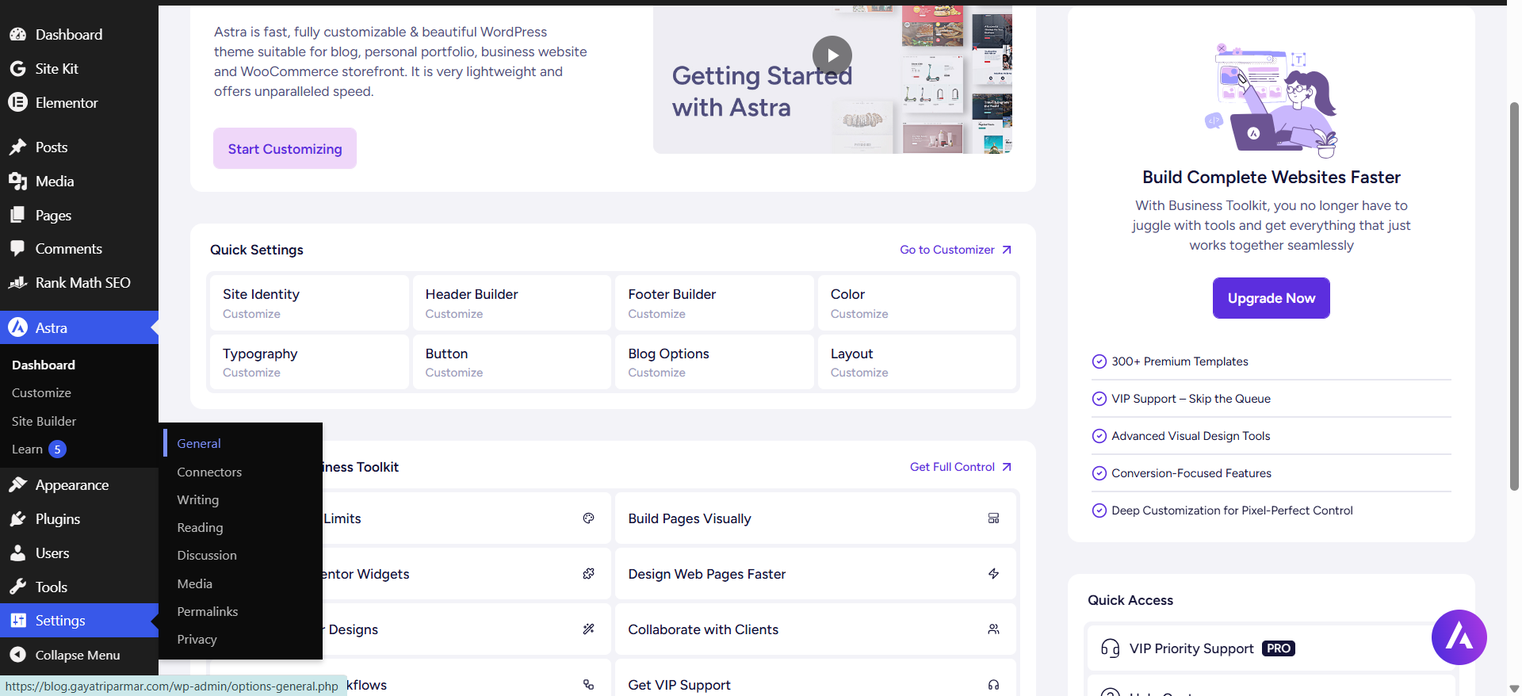Click the Build Complete Websites Faster illustration
The width and height of the screenshot is (1522, 696).
coord(1272,99)
